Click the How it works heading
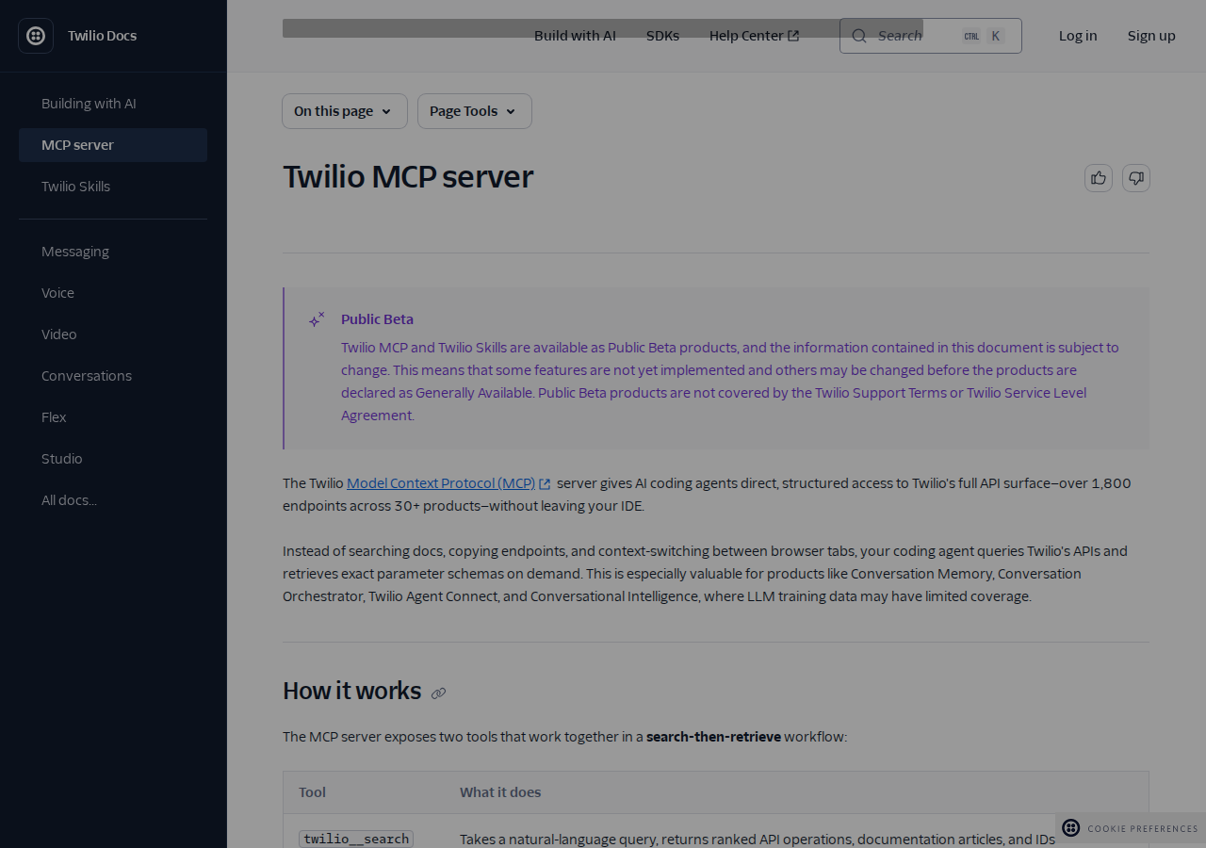The height and width of the screenshot is (848, 1206). (351, 691)
